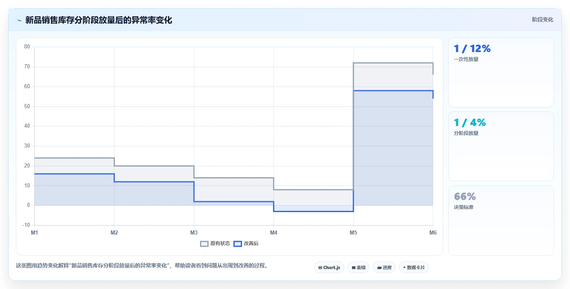Click the description text below the chart
The height and width of the screenshot is (289, 570).
(141, 266)
